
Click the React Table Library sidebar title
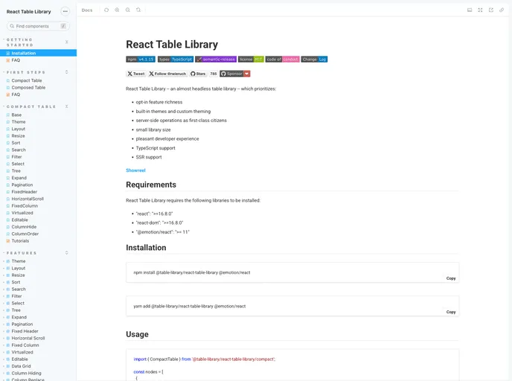coord(29,11)
